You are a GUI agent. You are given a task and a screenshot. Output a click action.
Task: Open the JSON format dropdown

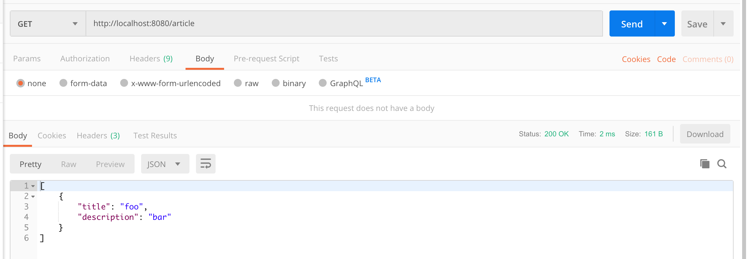[165, 164]
